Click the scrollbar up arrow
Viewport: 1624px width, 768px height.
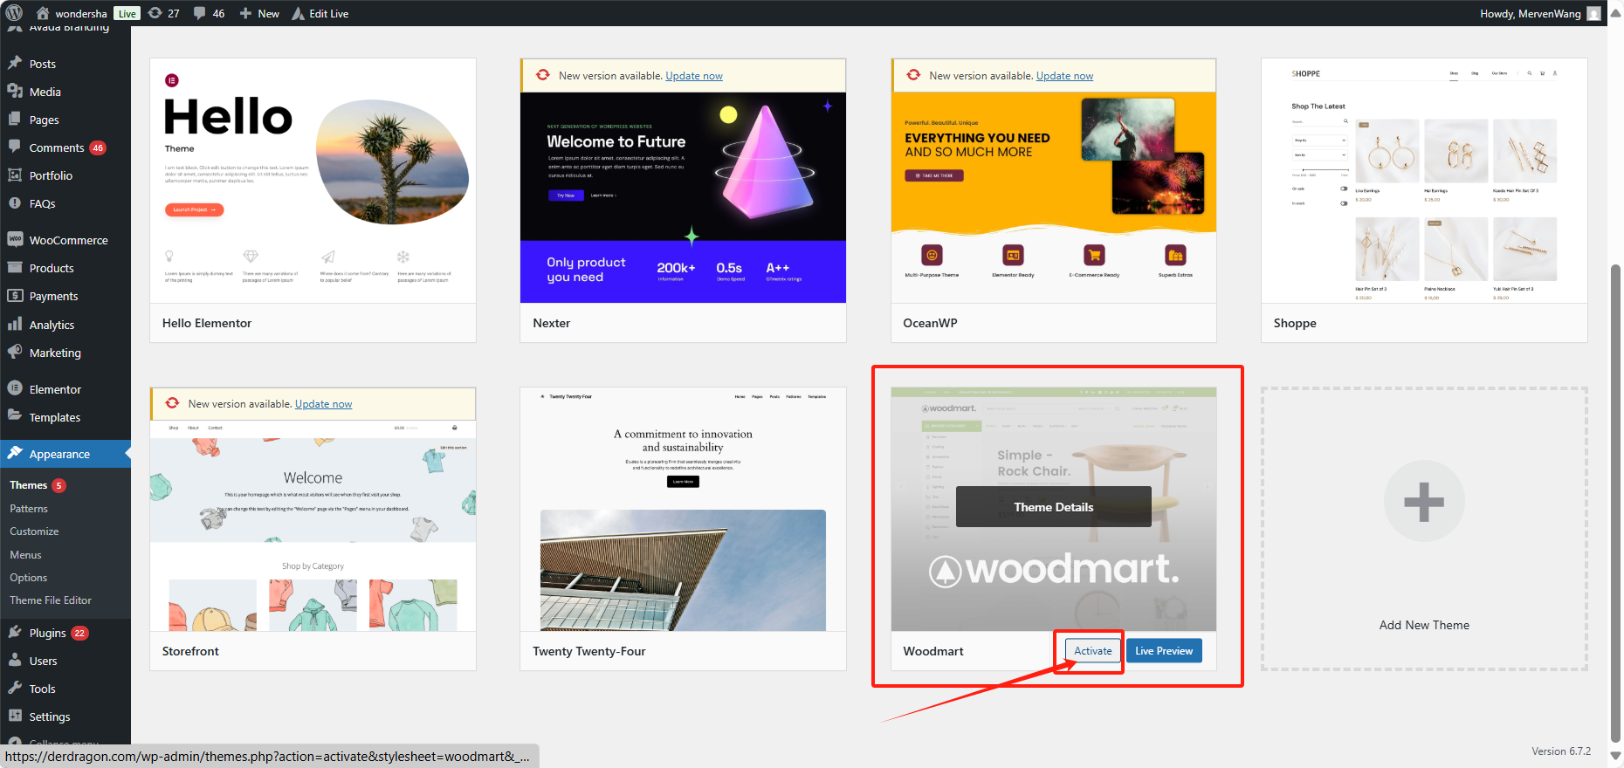click(x=1615, y=13)
